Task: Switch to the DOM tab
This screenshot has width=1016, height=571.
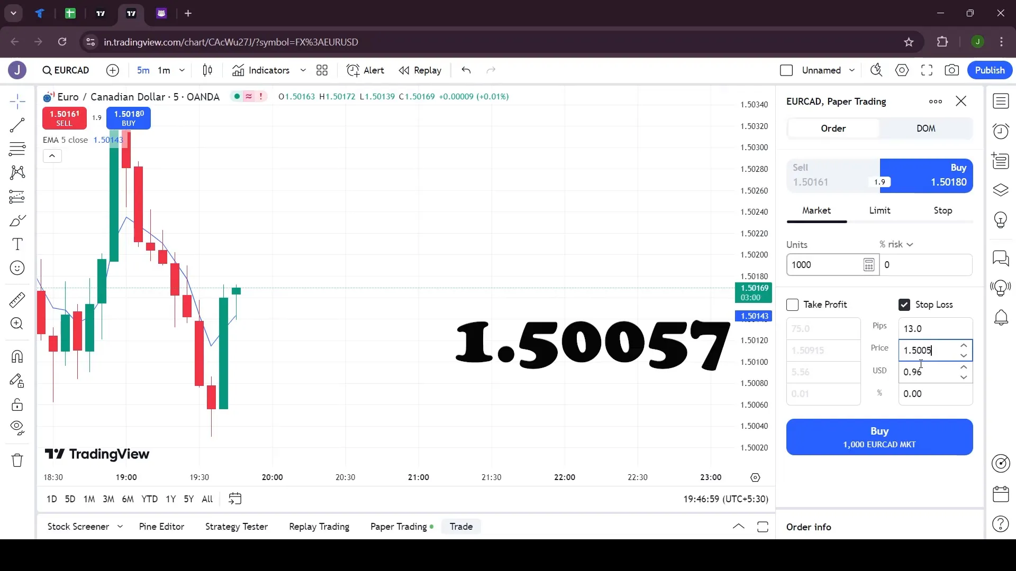Action: (926, 128)
